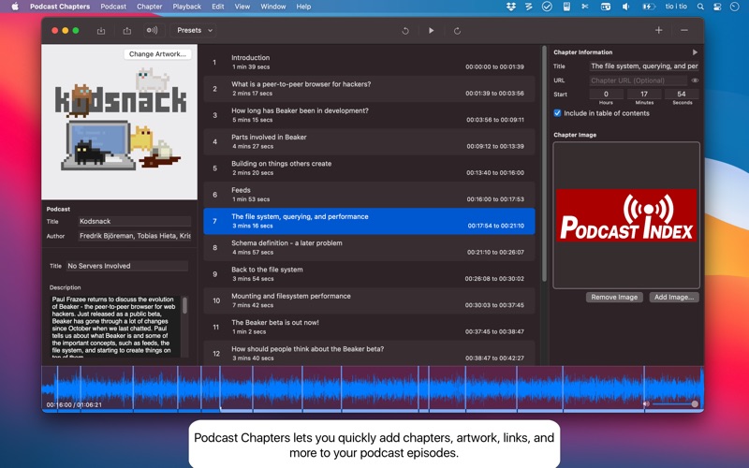Open the Help menu
Image resolution: width=749 pixels, height=468 pixels.
pyautogui.click(x=303, y=7)
